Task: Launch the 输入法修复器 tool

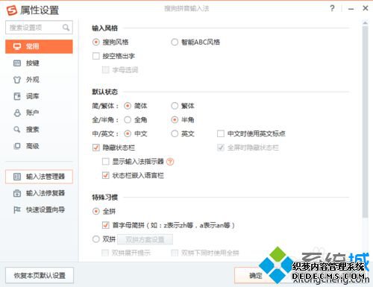Action: (x=39, y=193)
